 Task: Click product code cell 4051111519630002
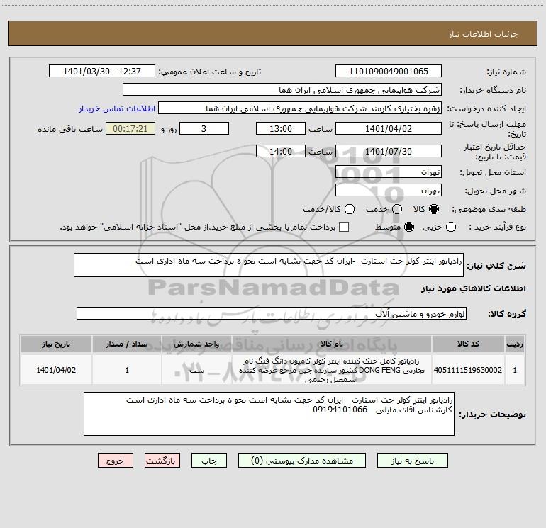coord(468,370)
